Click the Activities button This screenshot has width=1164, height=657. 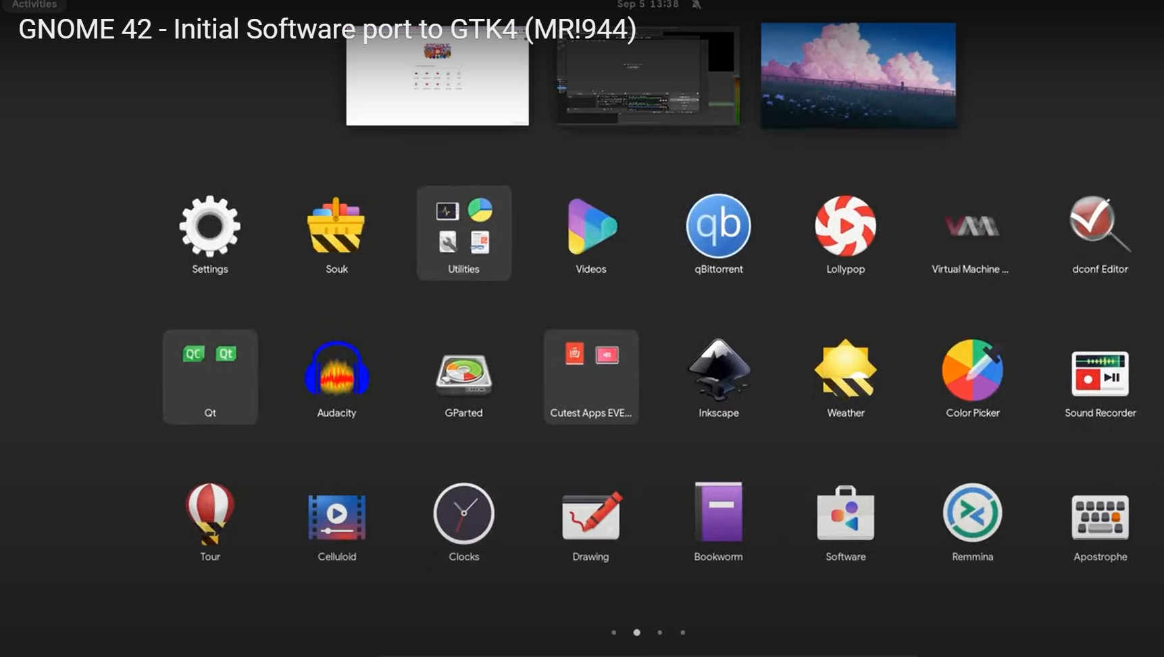click(x=34, y=5)
